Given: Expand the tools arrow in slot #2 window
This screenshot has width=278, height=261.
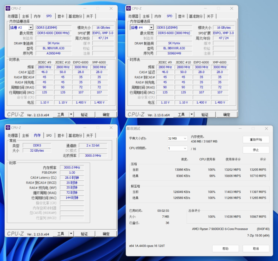Looking at the screenshot, I should click(71, 114).
